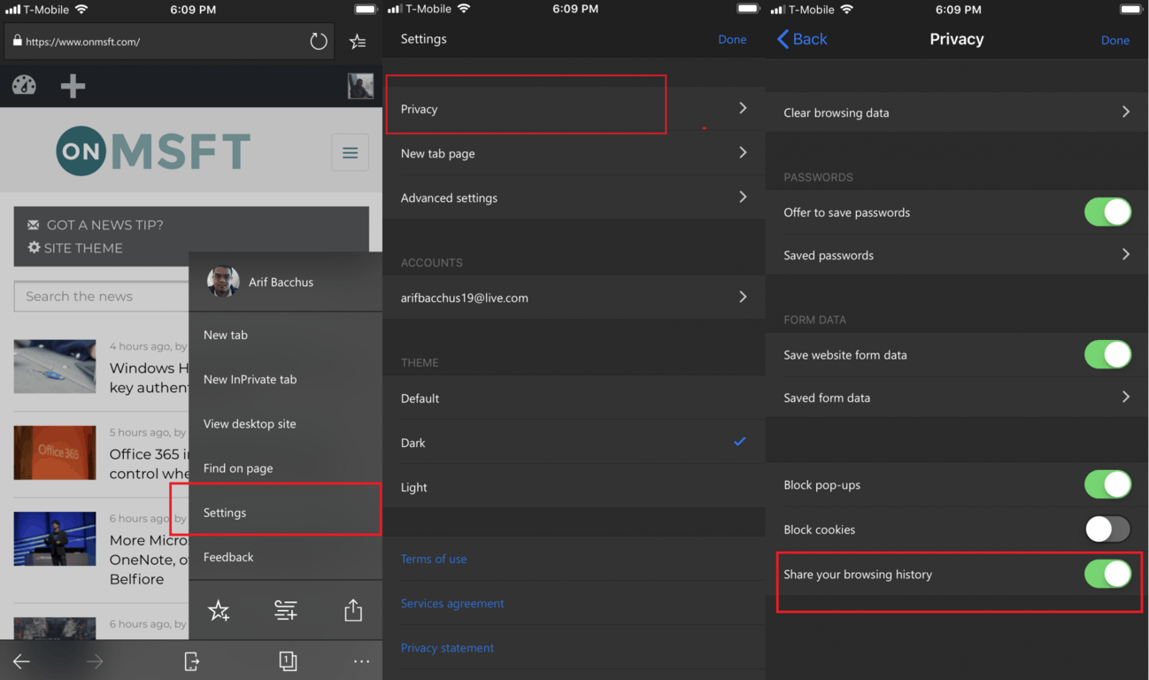Tap Done on Privacy screen
This screenshot has width=1149, height=680.
1115,40
